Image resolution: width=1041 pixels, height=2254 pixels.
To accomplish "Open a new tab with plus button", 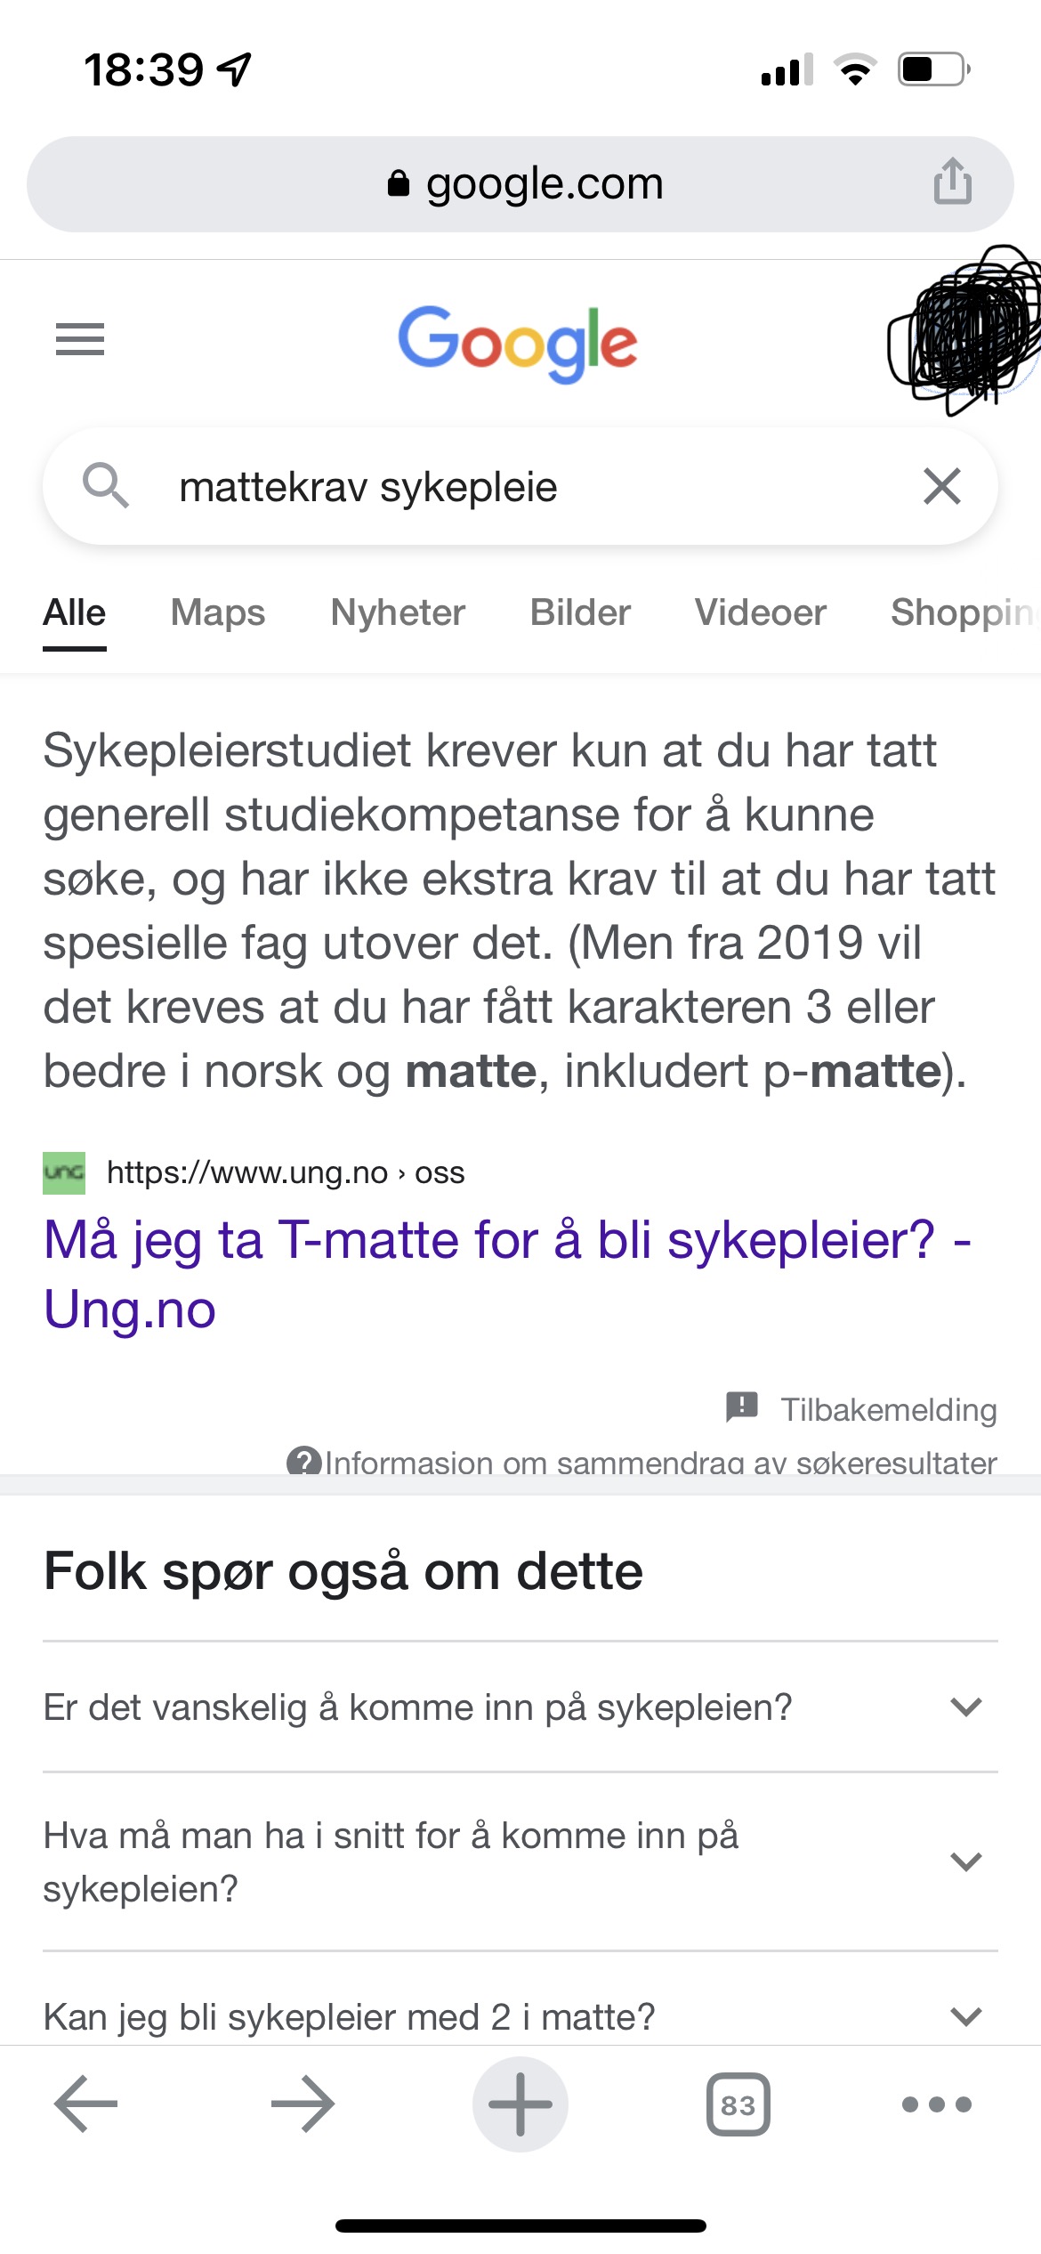I will (520, 2104).
